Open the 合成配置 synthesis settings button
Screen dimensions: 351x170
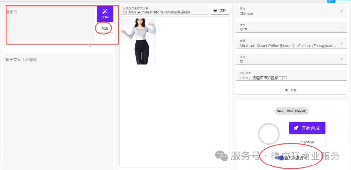[307, 142]
